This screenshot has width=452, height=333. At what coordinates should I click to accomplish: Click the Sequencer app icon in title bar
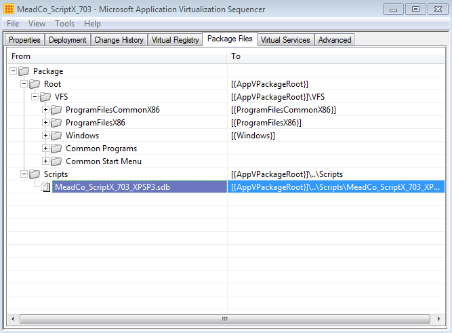[x=9, y=9]
